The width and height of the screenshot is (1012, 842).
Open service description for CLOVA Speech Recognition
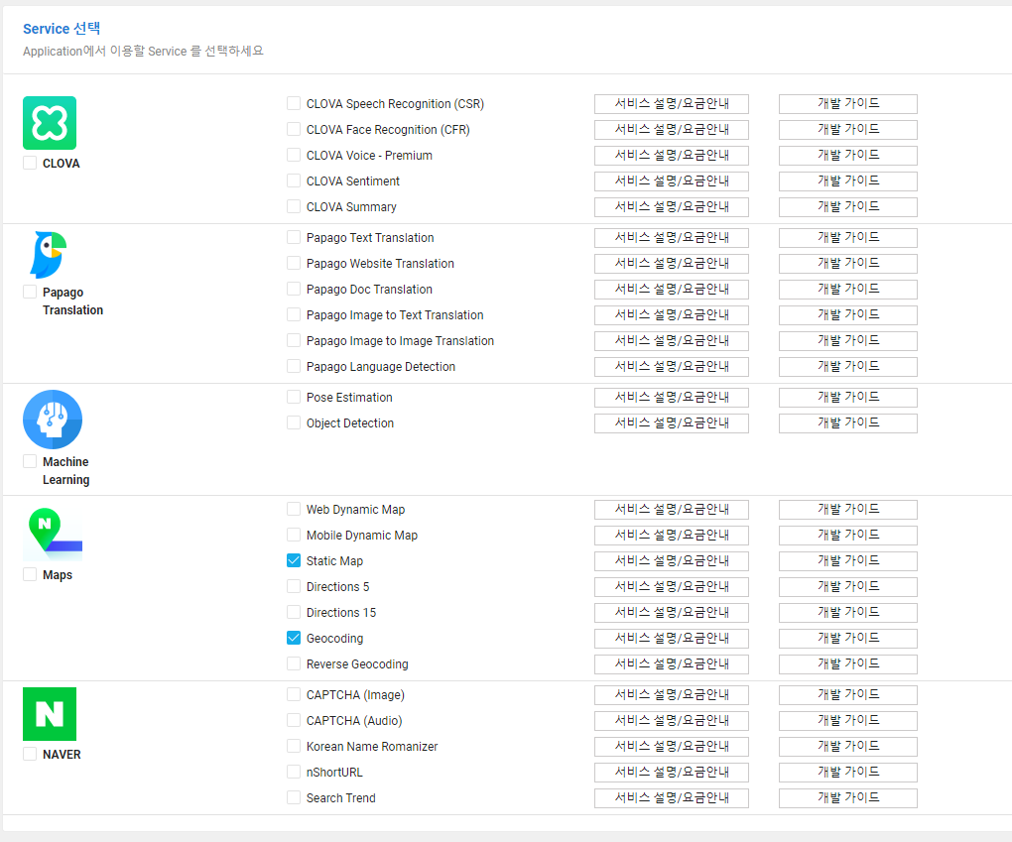[x=672, y=104]
